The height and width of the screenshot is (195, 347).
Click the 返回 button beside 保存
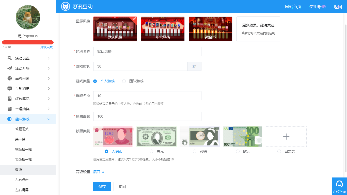click(x=122, y=187)
